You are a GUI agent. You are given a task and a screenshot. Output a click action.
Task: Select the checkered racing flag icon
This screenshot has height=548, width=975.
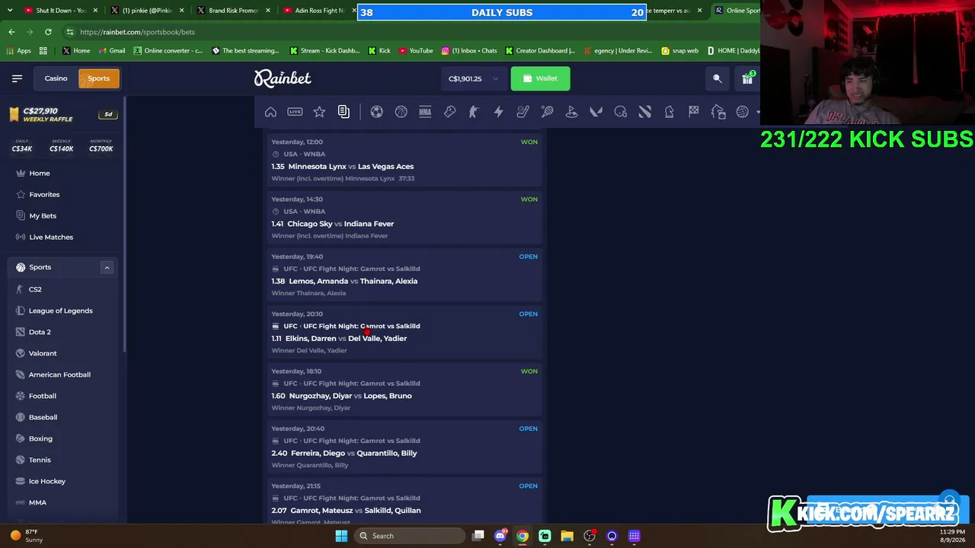point(693,112)
